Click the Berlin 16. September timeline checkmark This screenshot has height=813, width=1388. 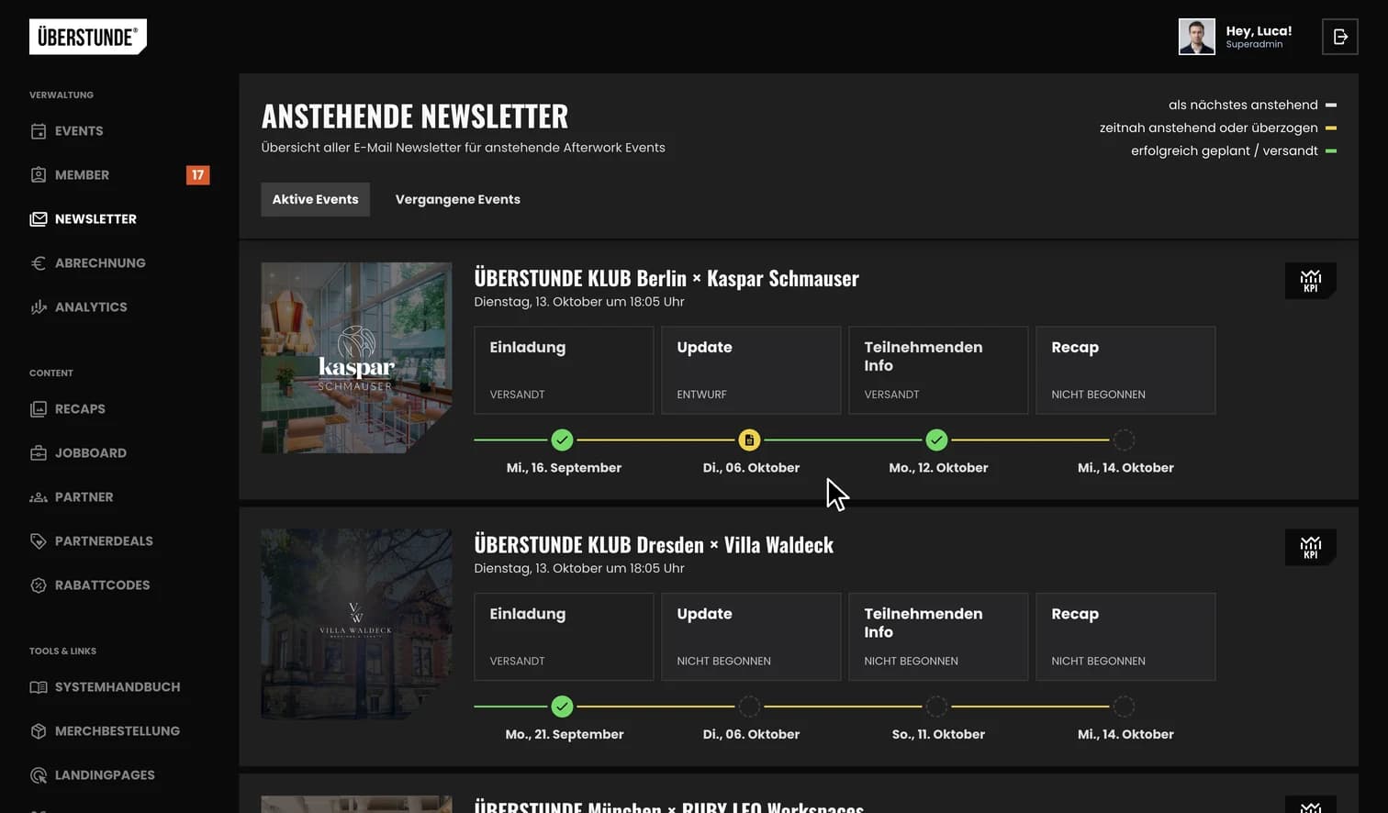click(x=562, y=440)
